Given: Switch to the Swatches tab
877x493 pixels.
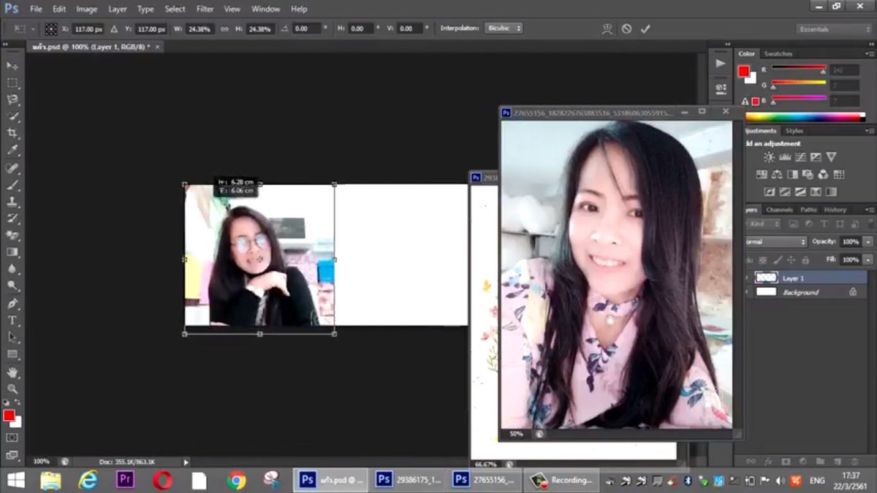Looking at the screenshot, I should tap(778, 54).
